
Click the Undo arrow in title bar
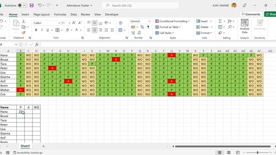(x=40, y=6)
